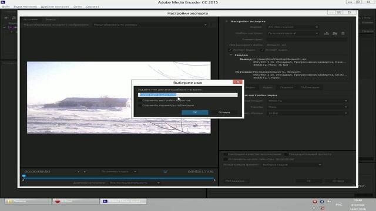Click the current timecode 00:00:00:00
376x211 pixels.
[x=38, y=172]
